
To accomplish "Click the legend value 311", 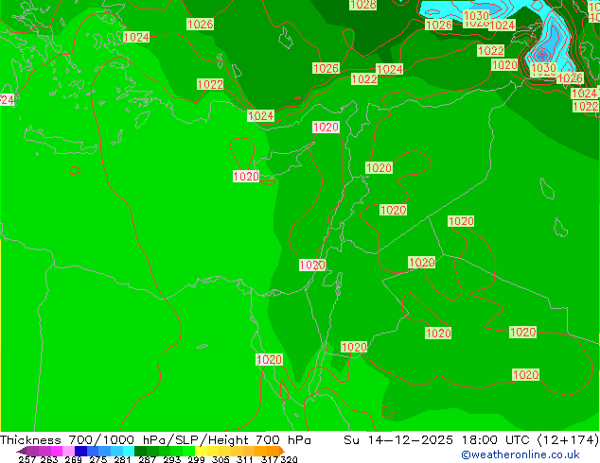I will tap(244, 459).
